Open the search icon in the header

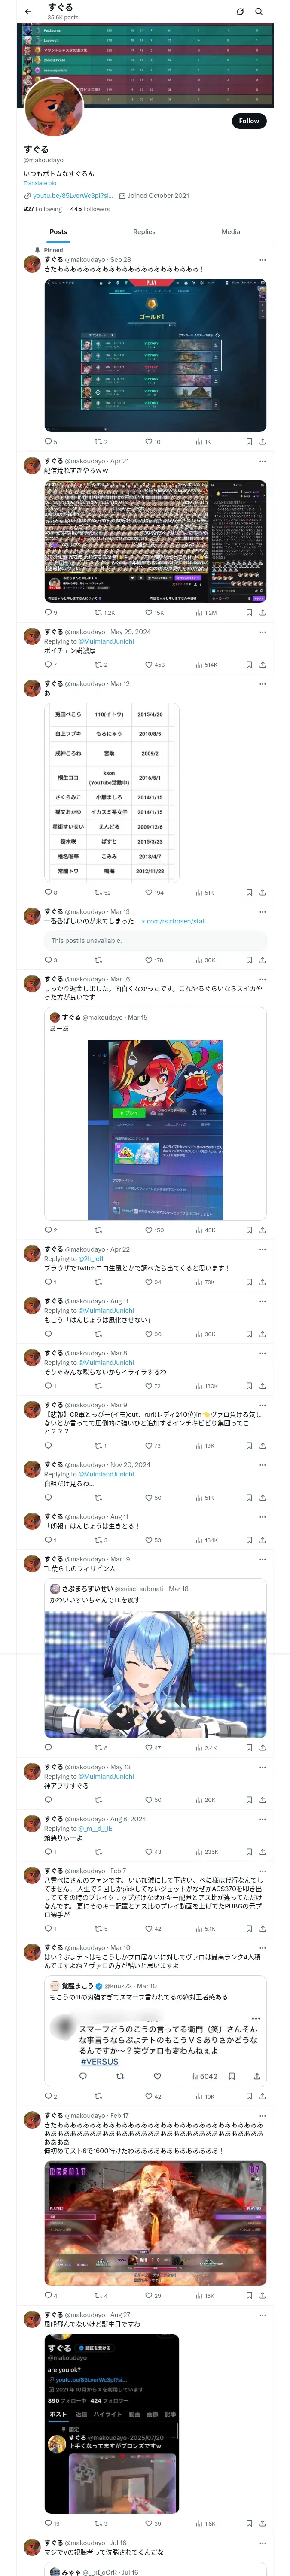[x=259, y=12]
